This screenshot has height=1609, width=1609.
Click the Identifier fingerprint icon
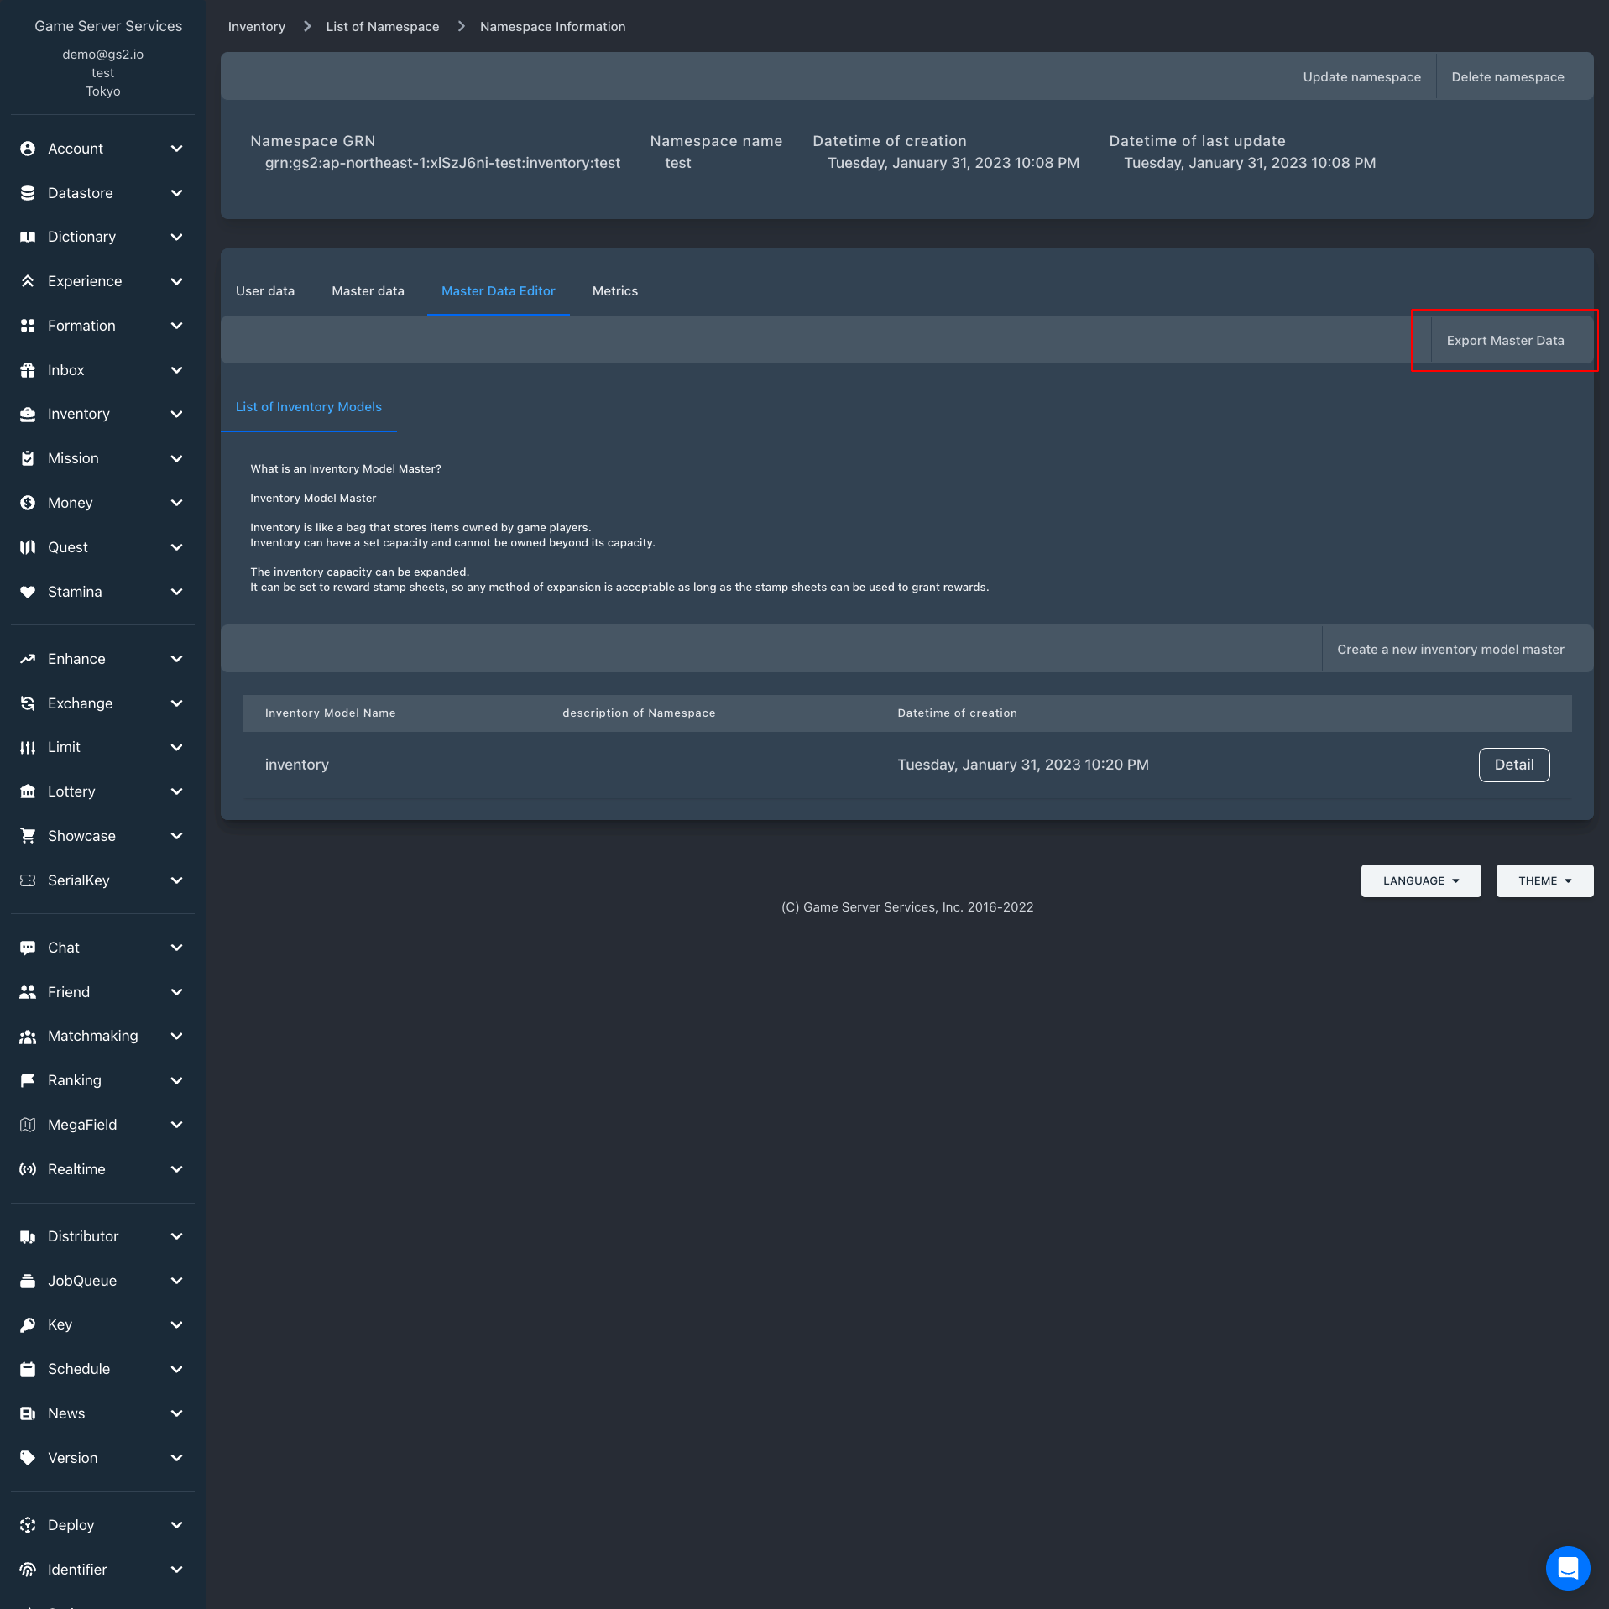pos(28,1570)
